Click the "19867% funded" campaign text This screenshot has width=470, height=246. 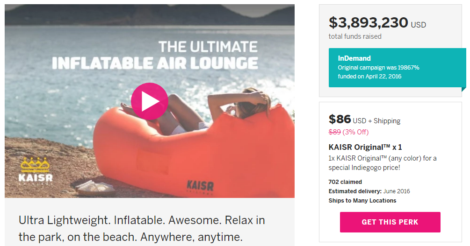pos(378,72)
